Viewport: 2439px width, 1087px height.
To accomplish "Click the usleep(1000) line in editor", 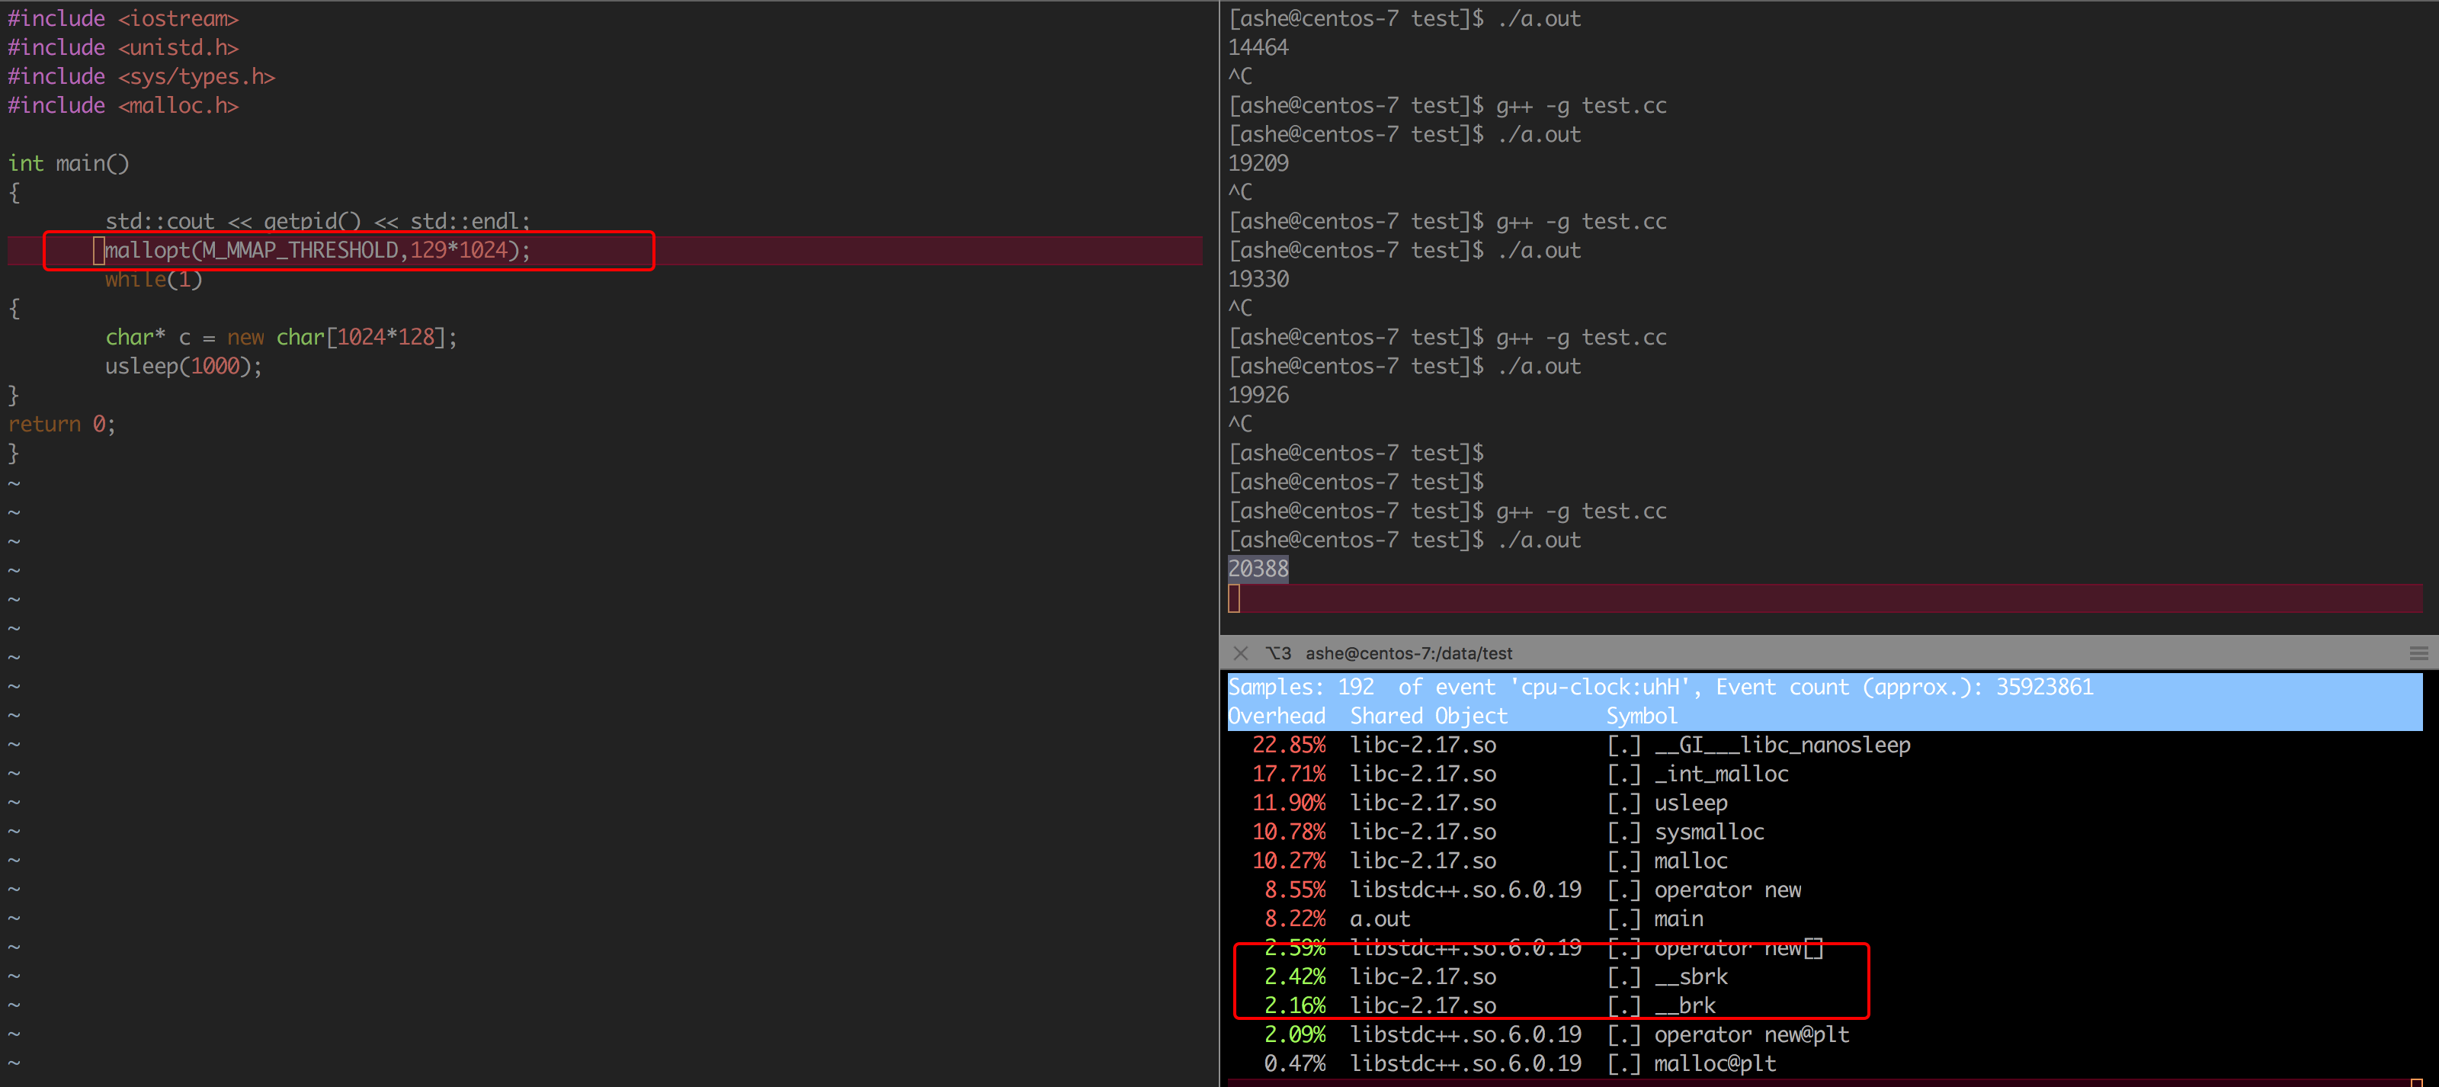I will point(183,367).
